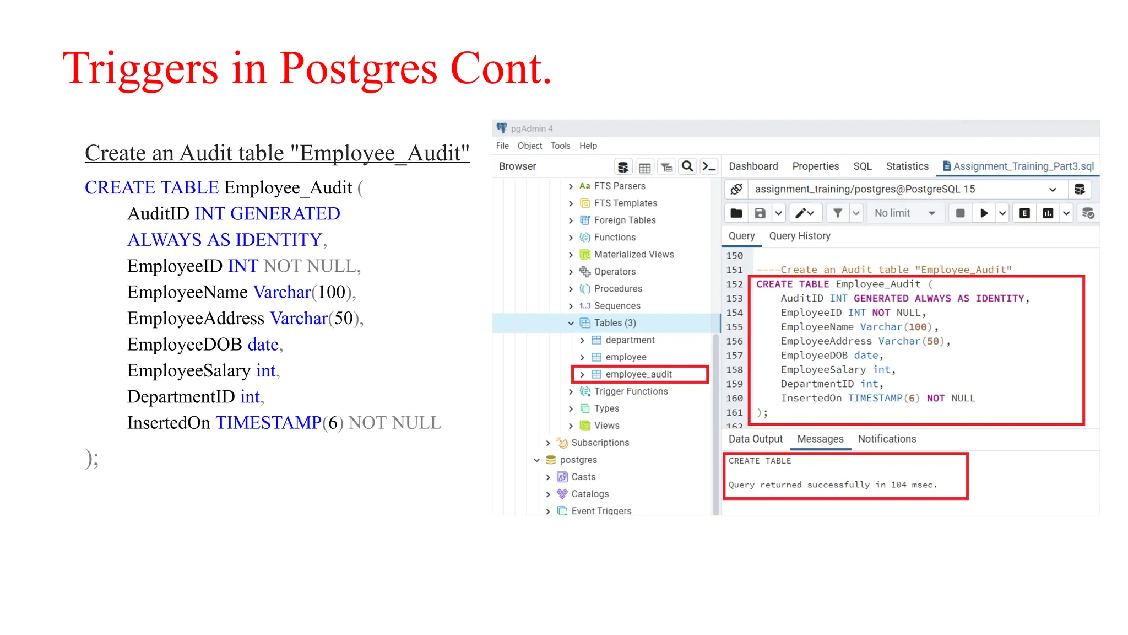The height and width of the screenshot is (635, 1128).
Task: Click the new query database icon beside connection
Action: point(1080,189)
